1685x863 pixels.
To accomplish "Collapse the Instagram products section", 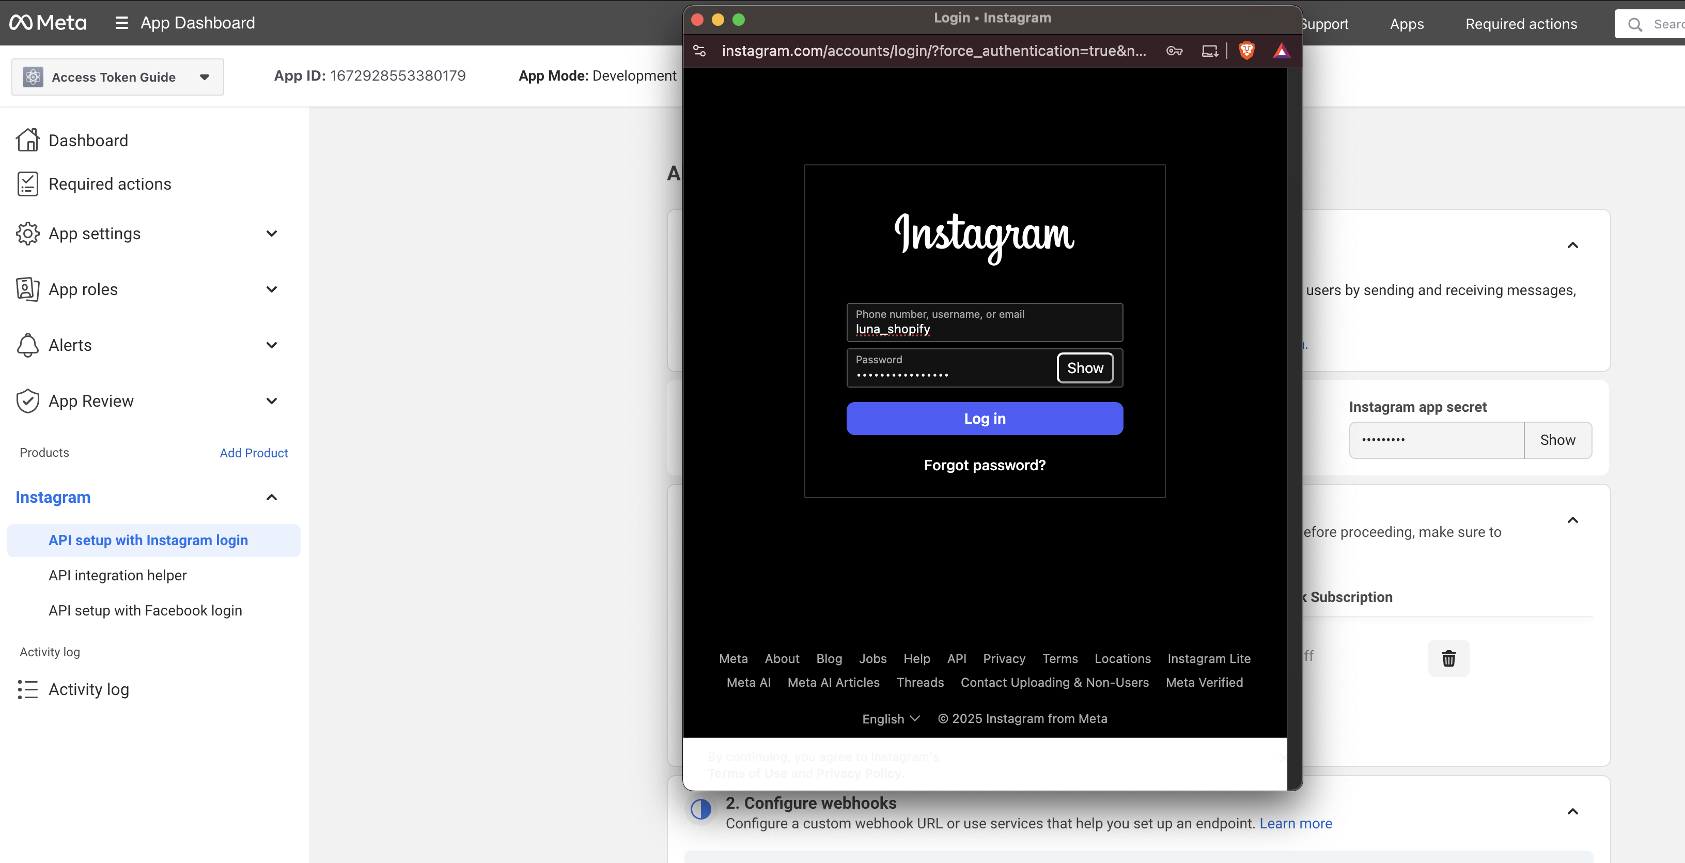I will click(272, 497).
